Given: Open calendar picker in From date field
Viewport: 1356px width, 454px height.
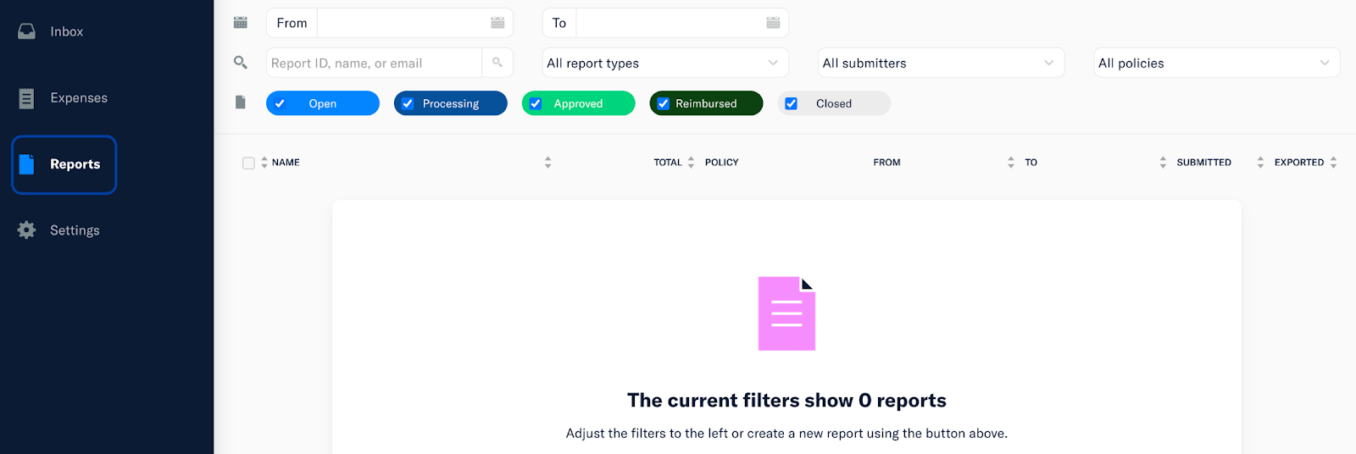Looking at the screenshot, I should pyautogui.click(x=497, y=23).
